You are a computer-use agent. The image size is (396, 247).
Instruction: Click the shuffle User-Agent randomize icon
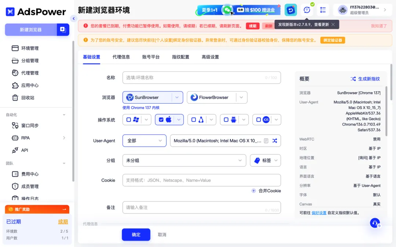pos(275,141)
